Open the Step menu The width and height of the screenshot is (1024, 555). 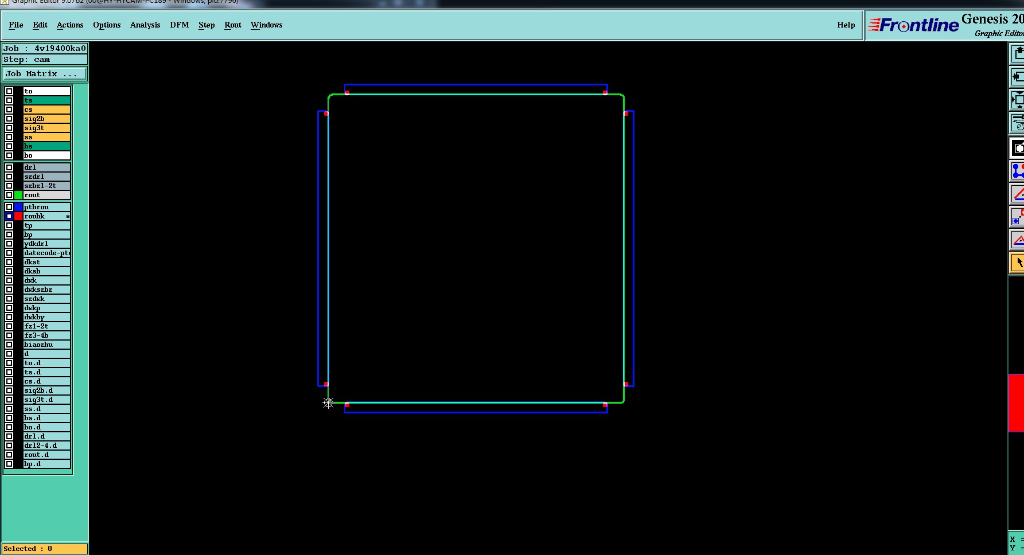[207, 25]
